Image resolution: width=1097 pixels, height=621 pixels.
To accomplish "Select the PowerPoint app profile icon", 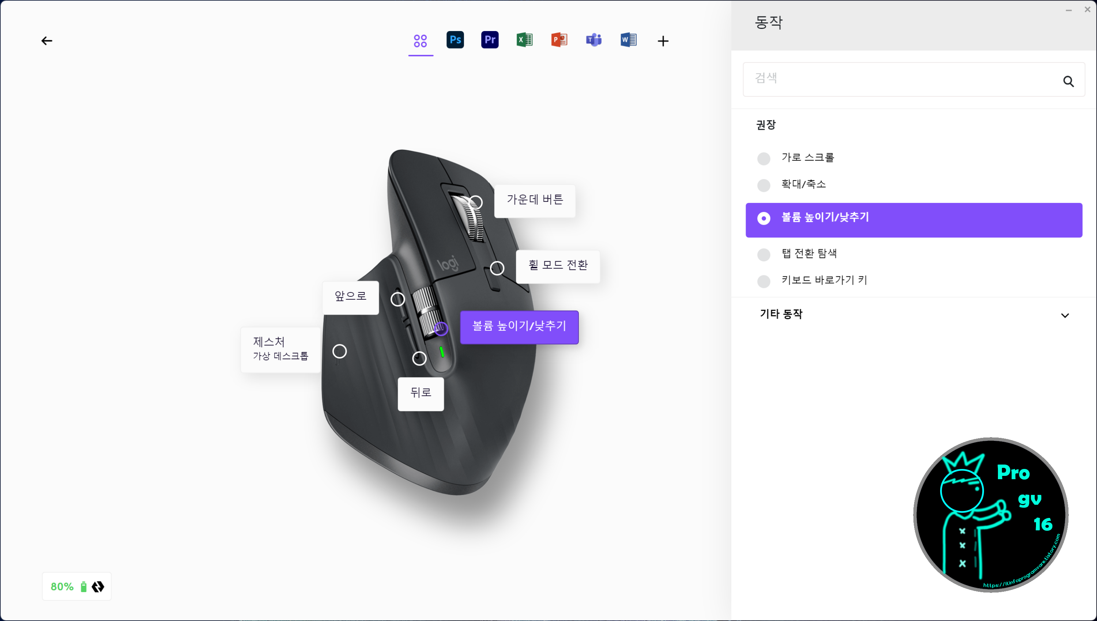I will pyautogui.click(x=559, y=40).
